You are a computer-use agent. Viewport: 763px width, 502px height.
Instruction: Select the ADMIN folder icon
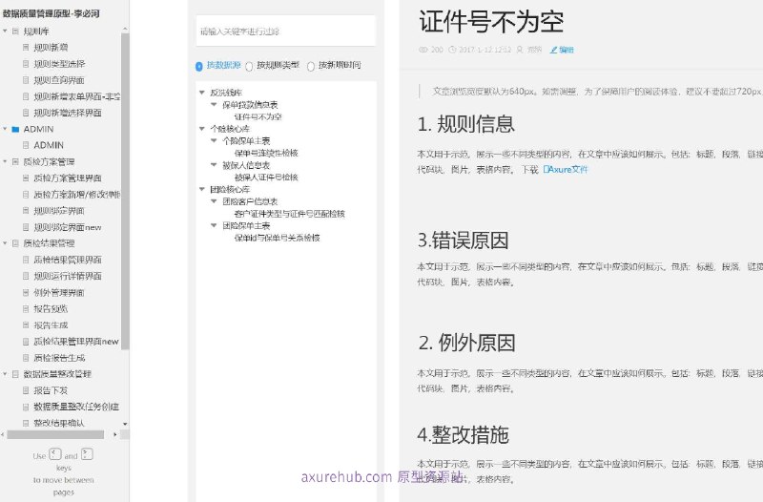[x=15, y=129]
